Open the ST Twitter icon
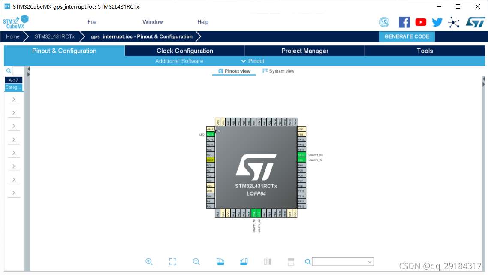 437,22
